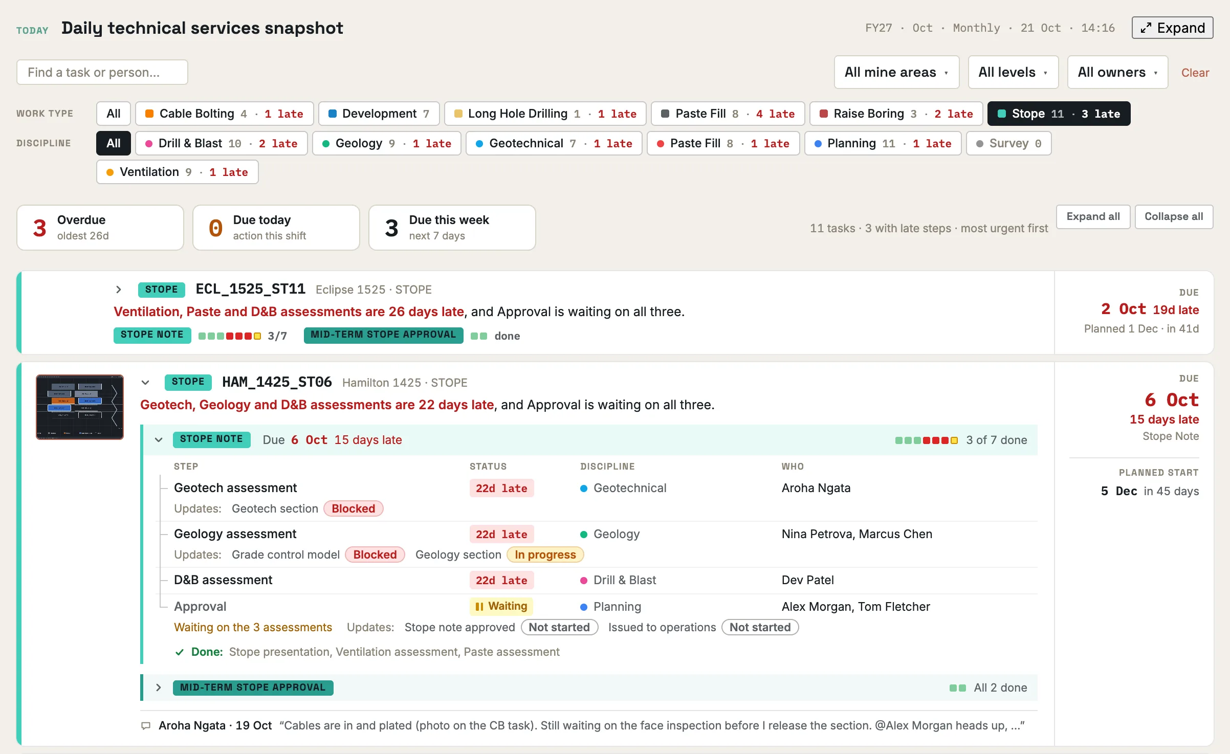Click the ECL_1525_ST11 Stope Note progress squares
The width and height of the screenshot is (1230, 754).
[230, 336]
